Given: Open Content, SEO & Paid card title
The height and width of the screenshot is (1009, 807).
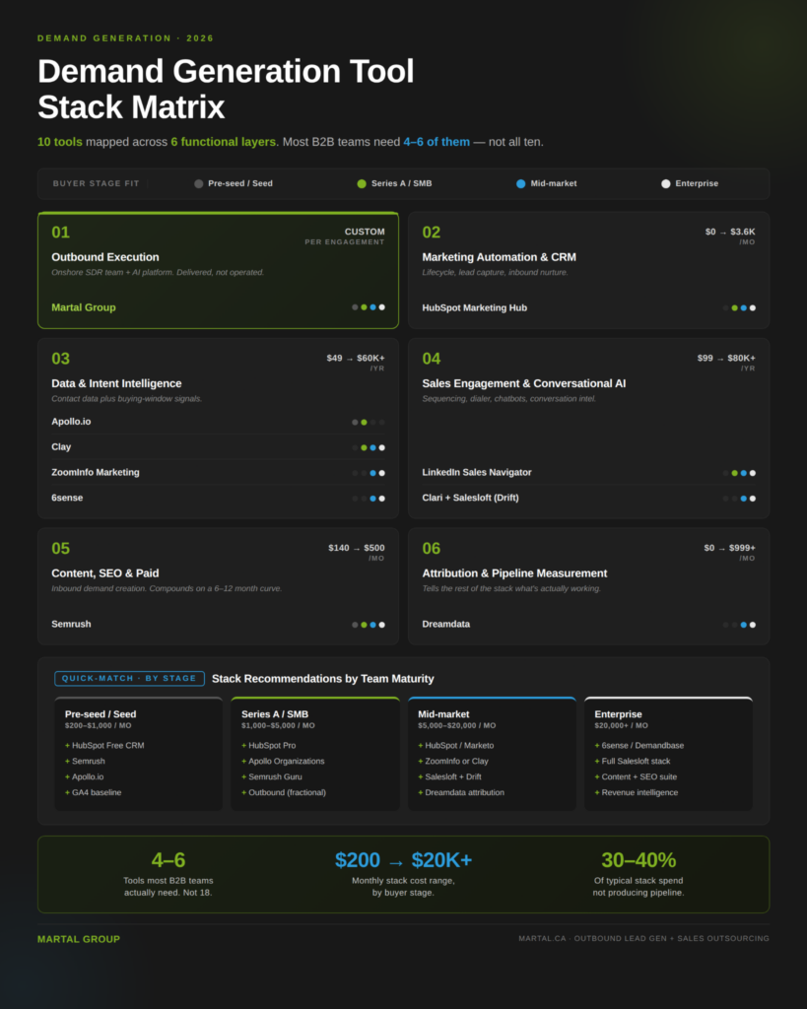Looking at the screenshot, I should click(104, 573).
